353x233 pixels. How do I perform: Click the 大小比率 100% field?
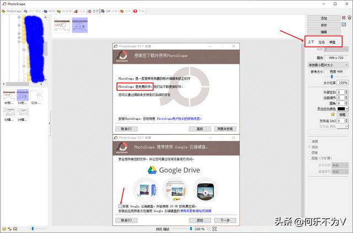[343, 83]
